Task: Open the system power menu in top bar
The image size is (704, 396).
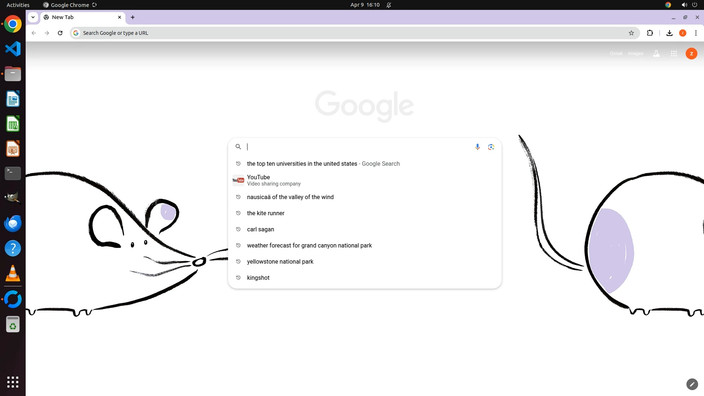Action: click(694, 5)
